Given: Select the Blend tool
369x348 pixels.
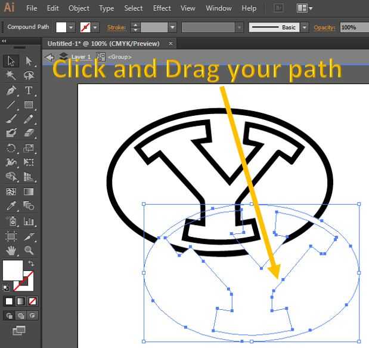Looking at the screenshot, I should [29, 206].
